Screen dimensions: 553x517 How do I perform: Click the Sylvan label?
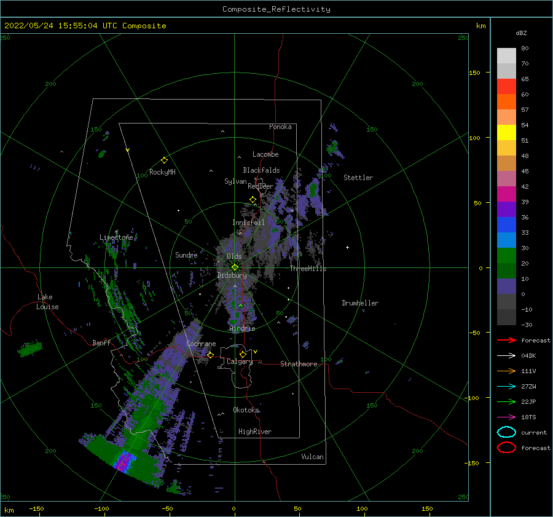click(x=235, y=181)
